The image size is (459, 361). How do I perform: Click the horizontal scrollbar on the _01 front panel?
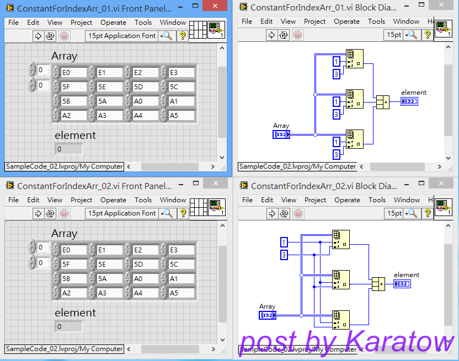pyautogui.click(x=171, y=166)
